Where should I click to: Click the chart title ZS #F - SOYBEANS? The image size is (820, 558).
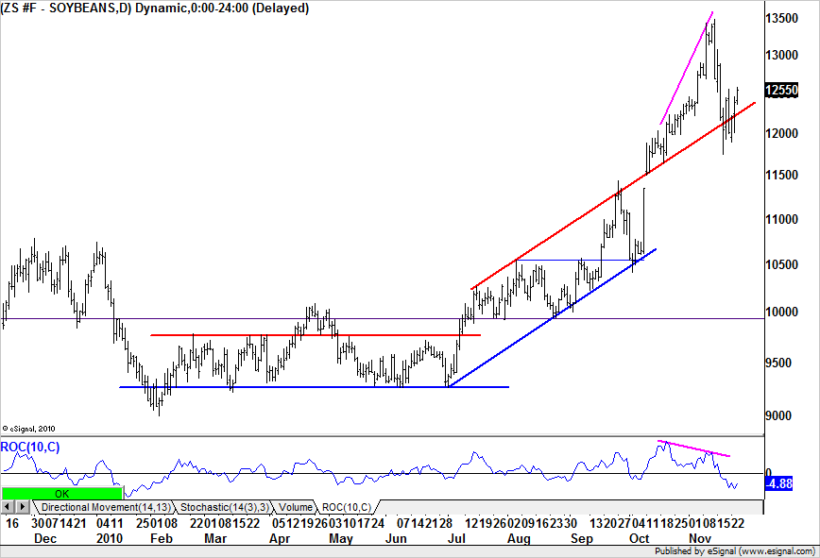pyautogui.click(x=64, y=8)
